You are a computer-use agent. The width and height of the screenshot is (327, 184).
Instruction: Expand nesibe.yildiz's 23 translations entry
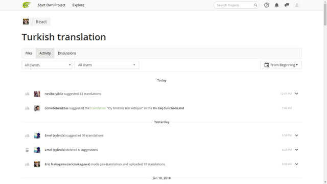tap(296, 94)
